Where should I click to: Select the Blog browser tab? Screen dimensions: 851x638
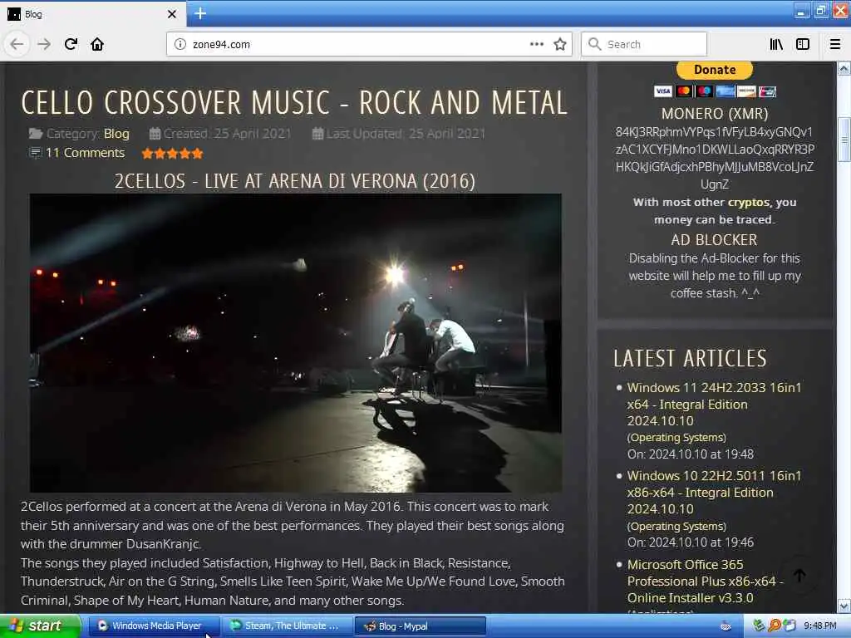(92, 14)
